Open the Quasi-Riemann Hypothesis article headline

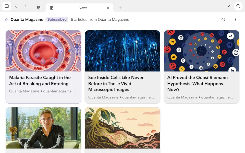point(198,84)
